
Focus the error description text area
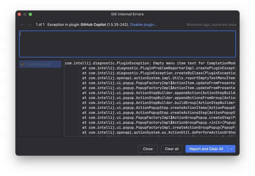[x=127, y=44]
